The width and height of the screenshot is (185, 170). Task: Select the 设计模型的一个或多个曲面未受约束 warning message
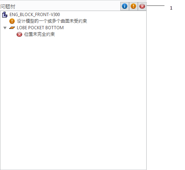[52, 21]
